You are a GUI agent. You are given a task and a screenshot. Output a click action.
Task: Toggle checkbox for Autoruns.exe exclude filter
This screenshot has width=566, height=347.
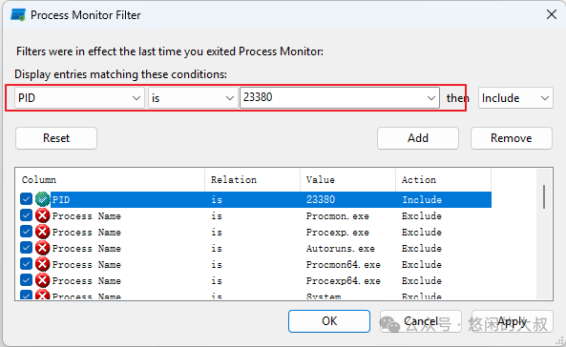coord(26,248)
